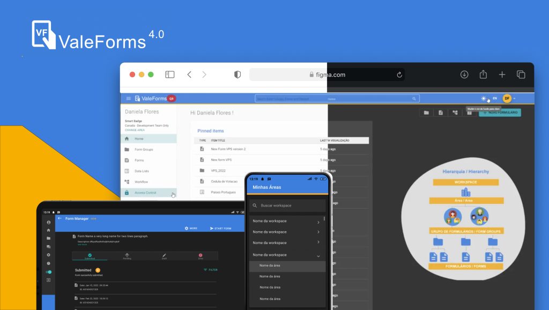Image resolution: width=549 pixels, height=310 pixels.
Task: Click the scrollbar thumb in the phone workspace list
Action: [x=324, y=218]
